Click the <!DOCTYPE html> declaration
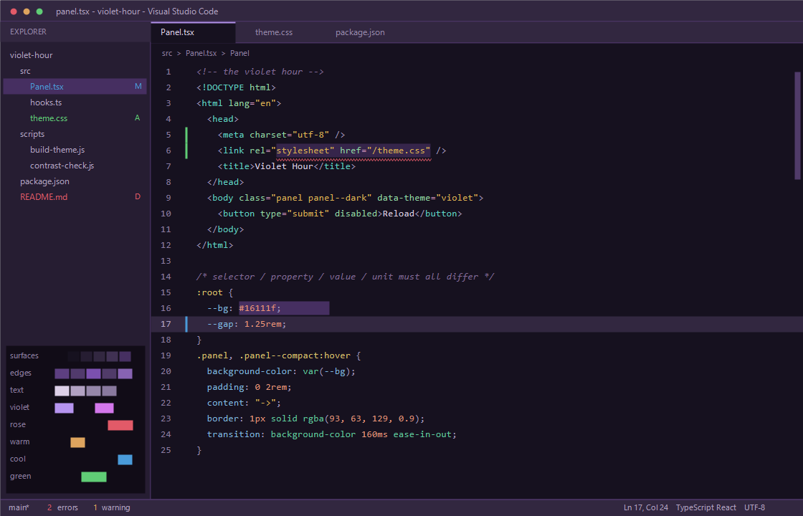803x516 pixels. click(x=236, y=87)
